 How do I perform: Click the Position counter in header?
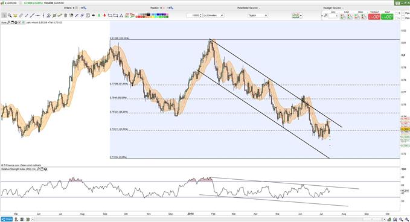[156, 8]
